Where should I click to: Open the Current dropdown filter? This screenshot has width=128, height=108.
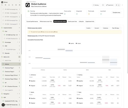tap(98, 28)
